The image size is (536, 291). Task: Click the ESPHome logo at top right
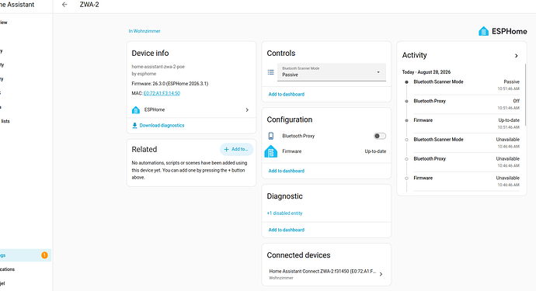(503, 31)
